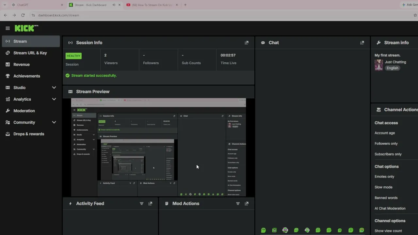Close the ChatGPT tab
The height and width of the screenshot is (235, 418).
pyautogui.click(x=62, y=5)
